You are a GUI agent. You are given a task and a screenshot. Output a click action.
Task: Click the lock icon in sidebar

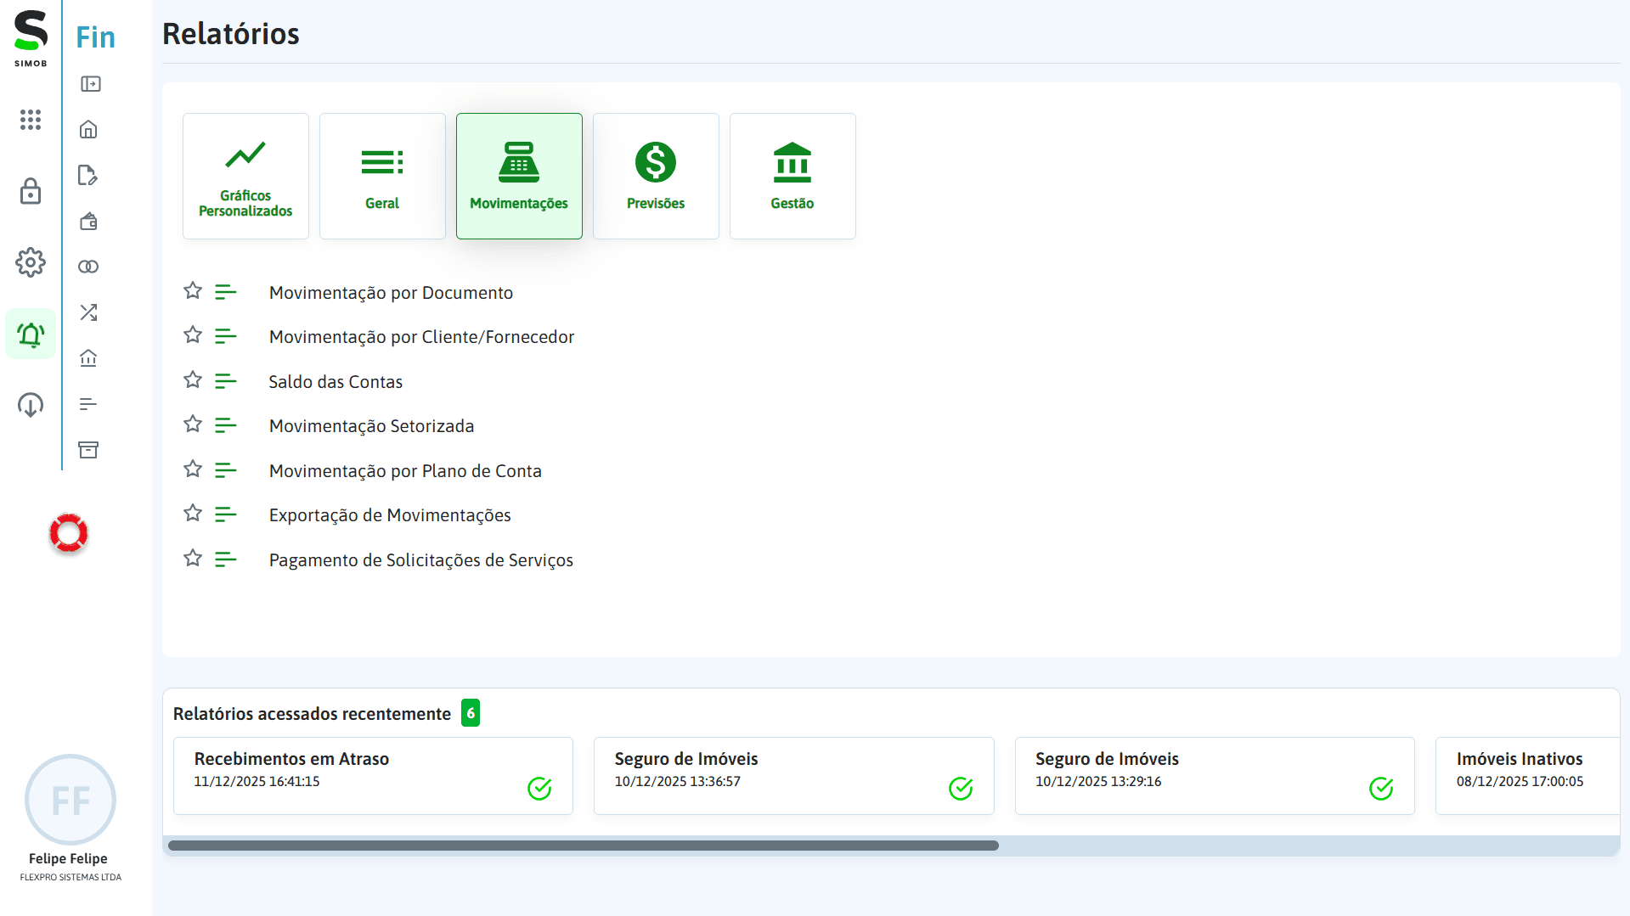coord(31,192)
